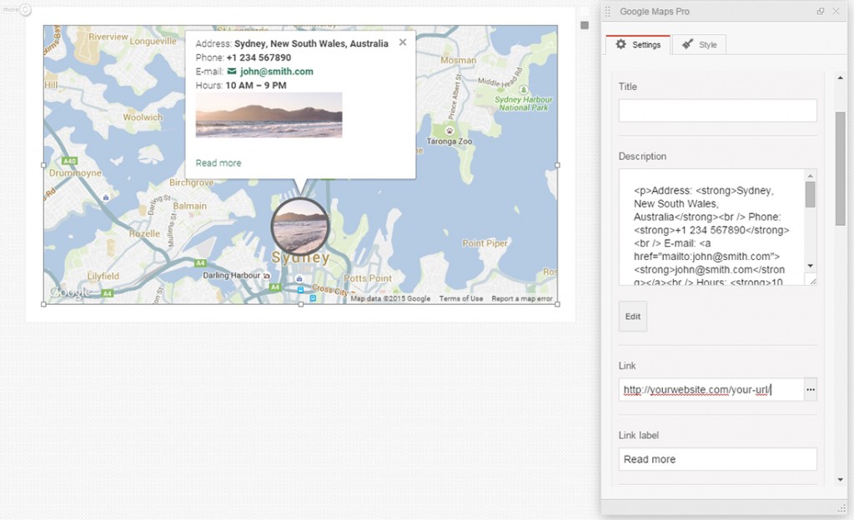Image resolution: width=854 pixels, height=520 pixels.
Task: Click the Report a map error link
Action: point(522,297)
